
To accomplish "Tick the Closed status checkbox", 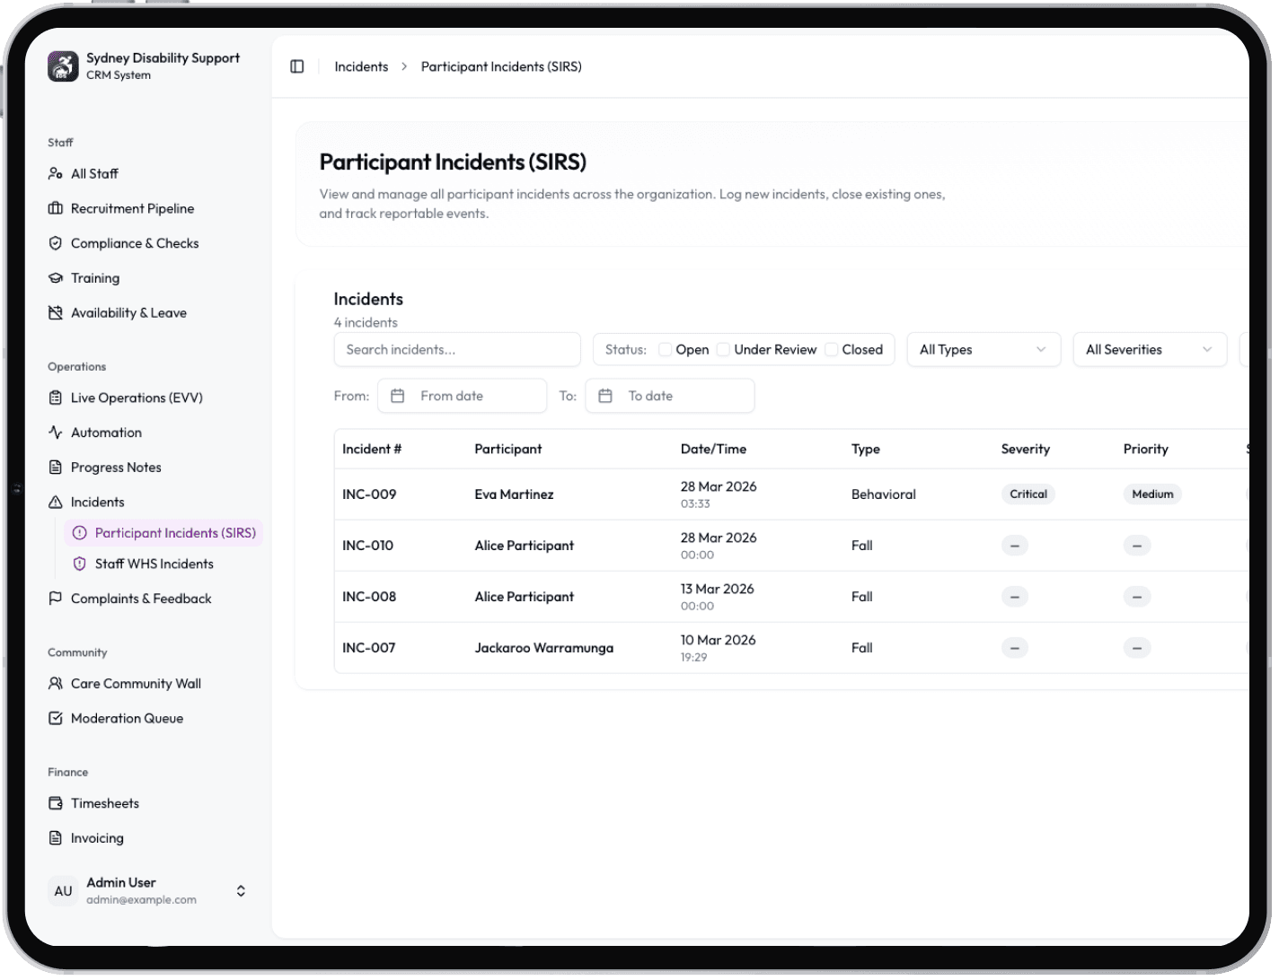I will (832, 350).
